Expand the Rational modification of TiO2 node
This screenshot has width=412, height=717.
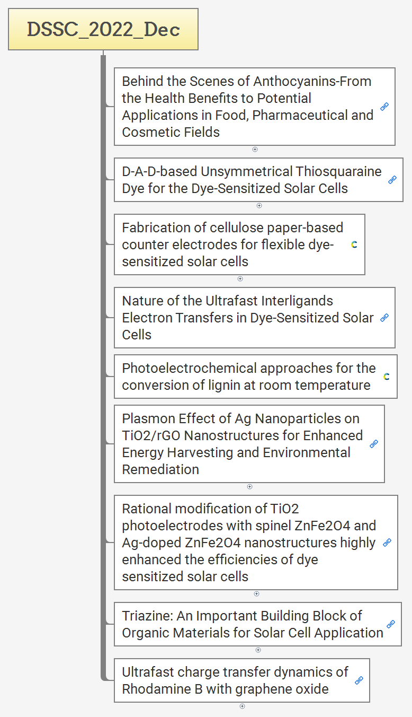(256, 594)
